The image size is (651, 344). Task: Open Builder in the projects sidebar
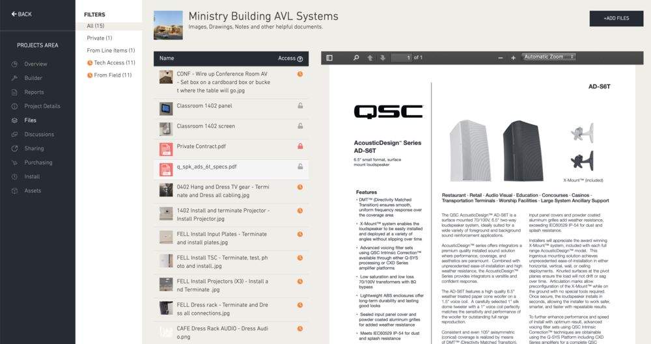33,78
